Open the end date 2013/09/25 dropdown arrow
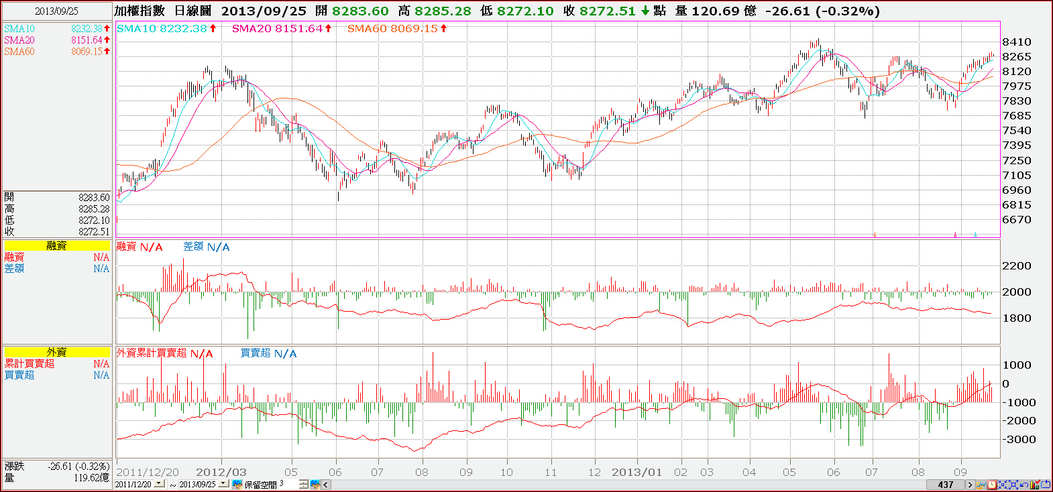1053x492 pixels. [223, 483]
